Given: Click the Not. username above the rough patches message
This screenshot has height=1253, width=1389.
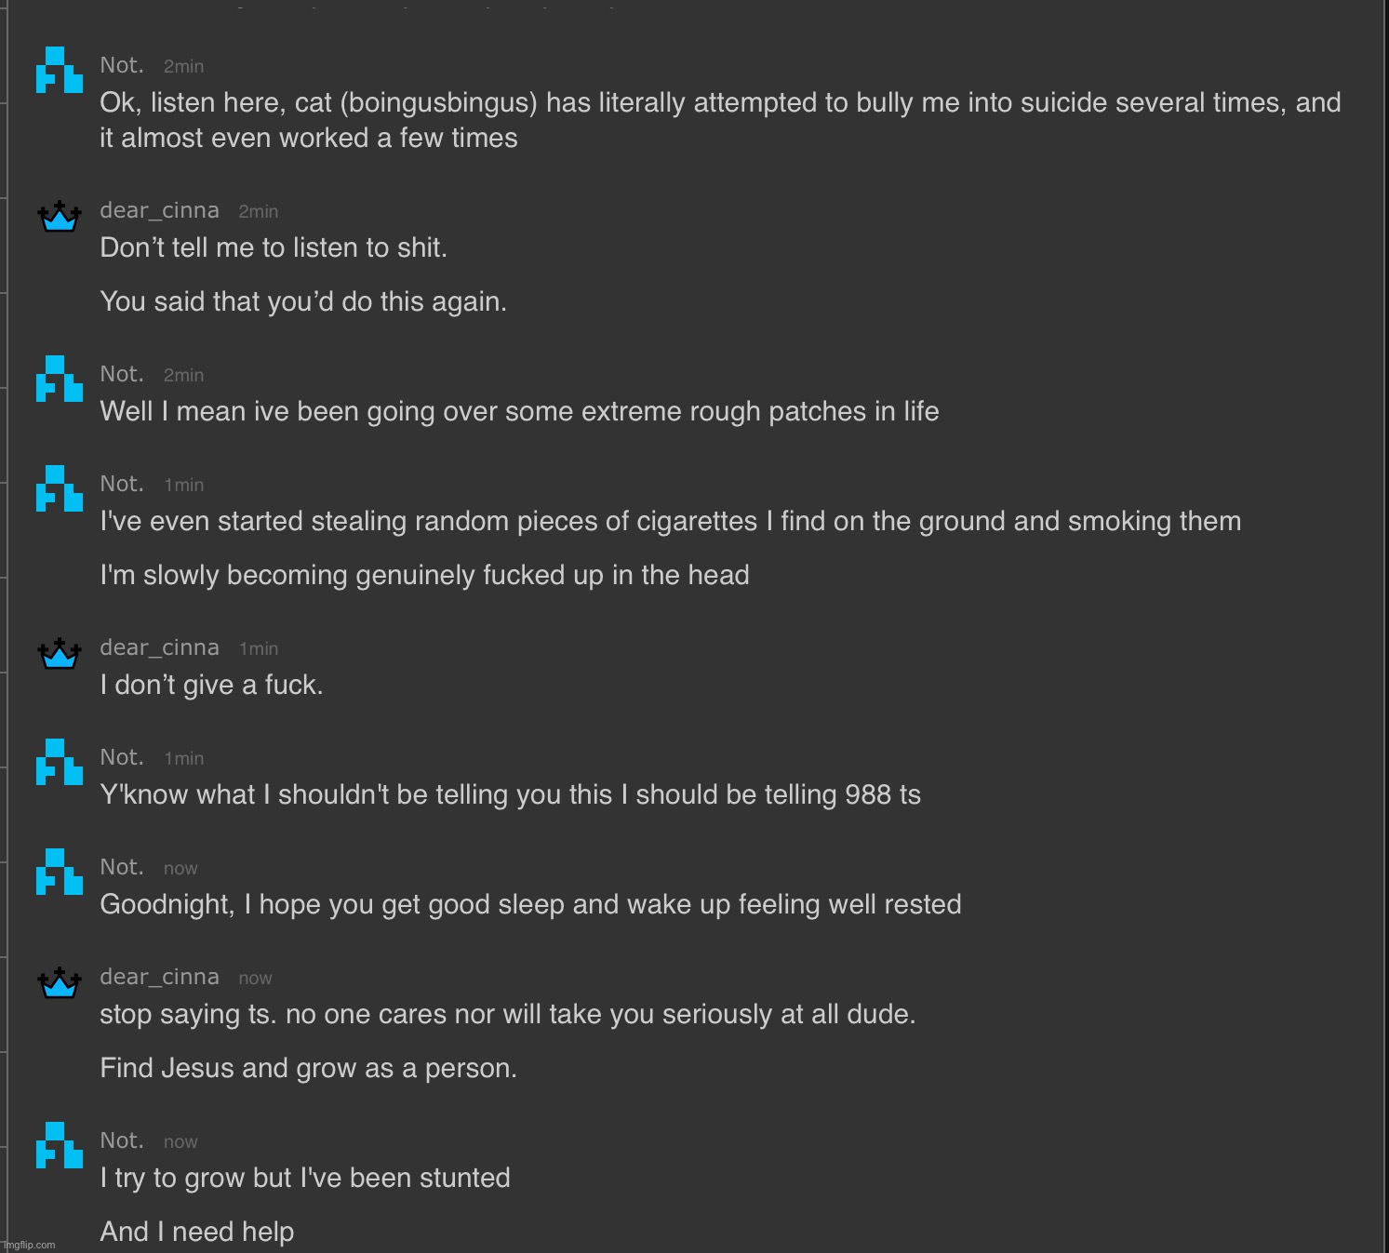Looking at the screenshot, I should tap(122, 374).
